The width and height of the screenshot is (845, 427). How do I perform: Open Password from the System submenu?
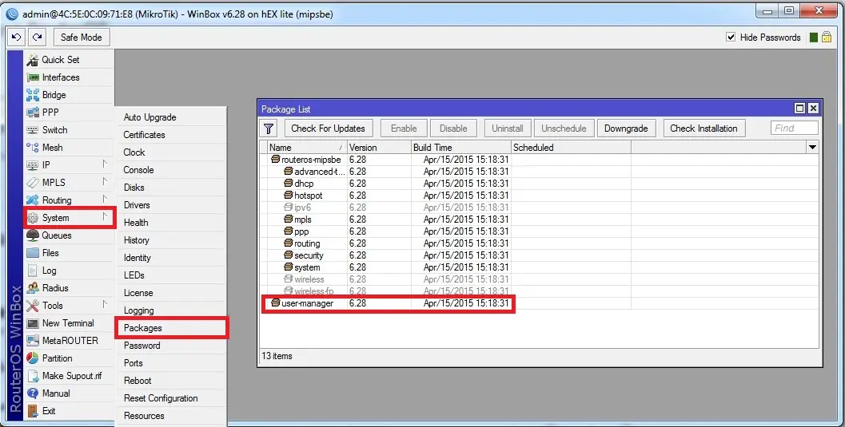coord(172,346)
